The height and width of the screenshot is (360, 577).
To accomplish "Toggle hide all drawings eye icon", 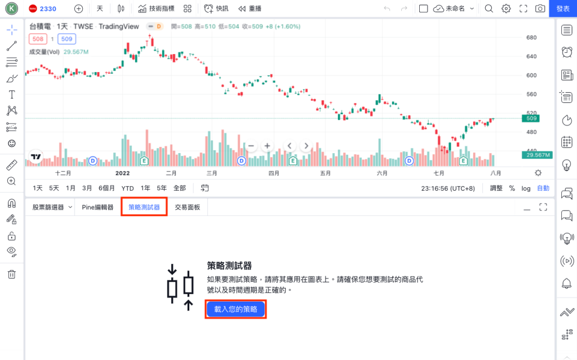I will click(x=12, y=251).
